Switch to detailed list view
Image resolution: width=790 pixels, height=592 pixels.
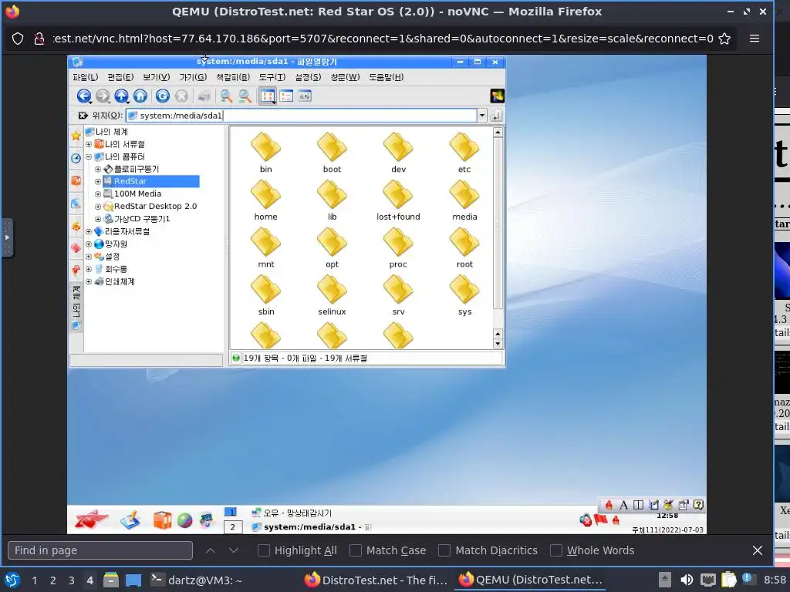[286, 96]
